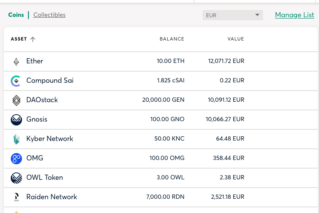Sort the list by Value column header
The image size is (319, 213).
tap(235, 39)
